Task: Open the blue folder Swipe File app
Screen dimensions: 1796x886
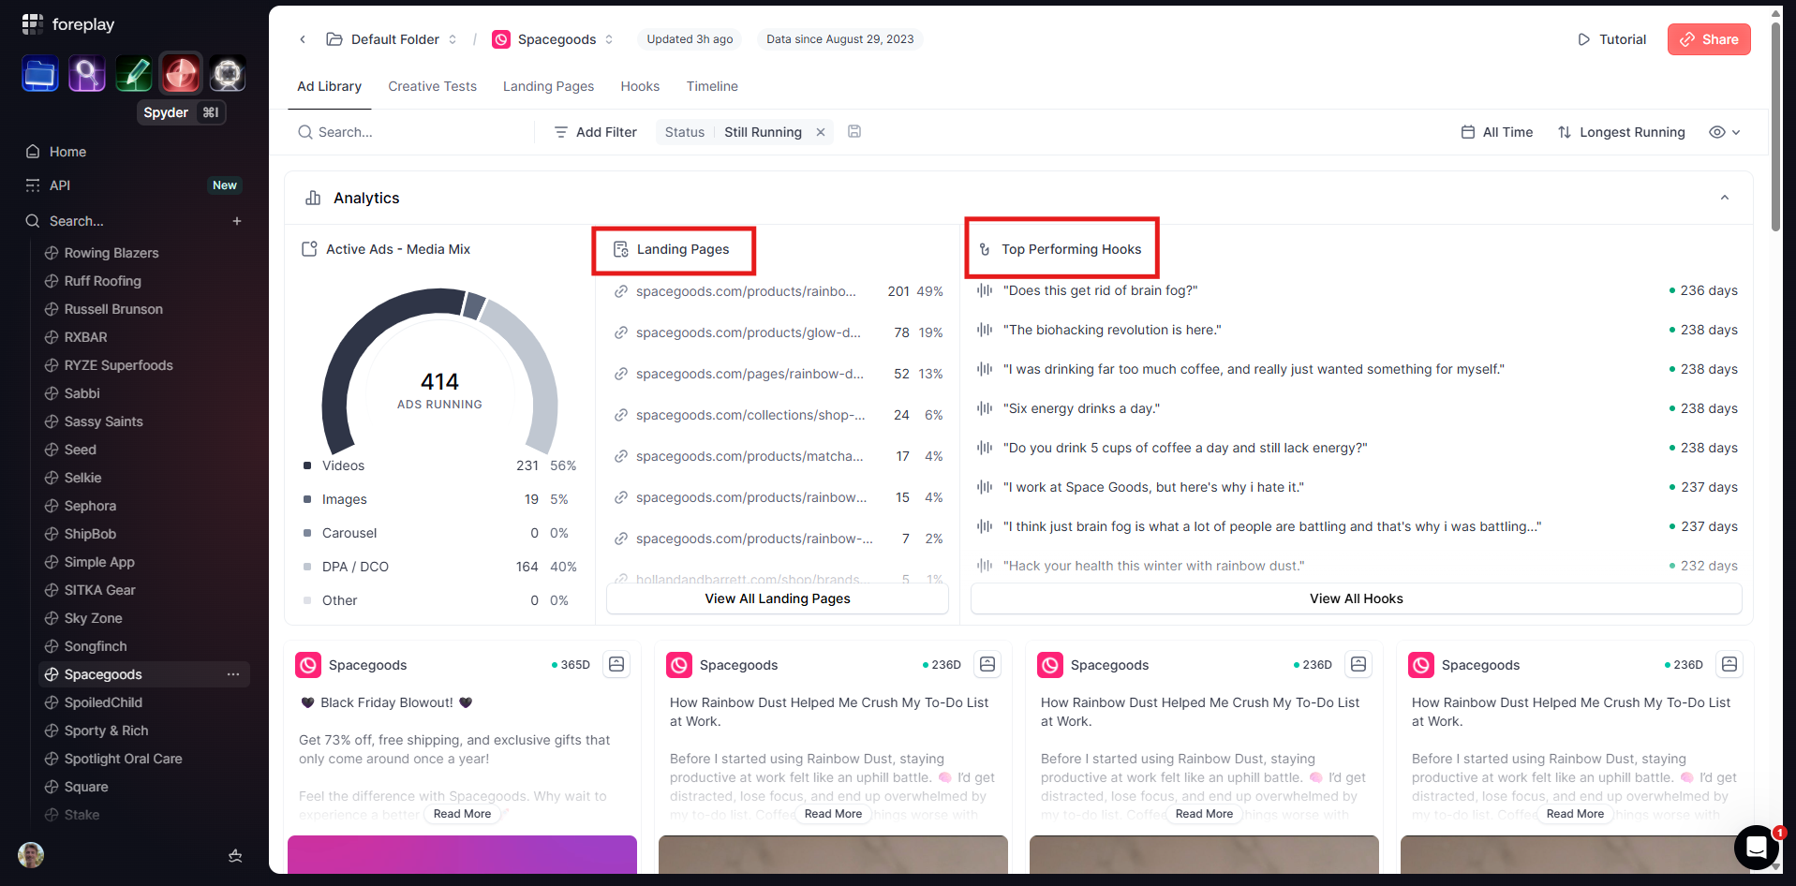Action: [x=40, y=74]
